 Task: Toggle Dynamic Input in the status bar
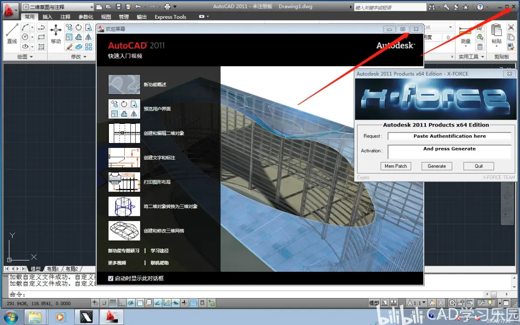(x=175, y=303)
